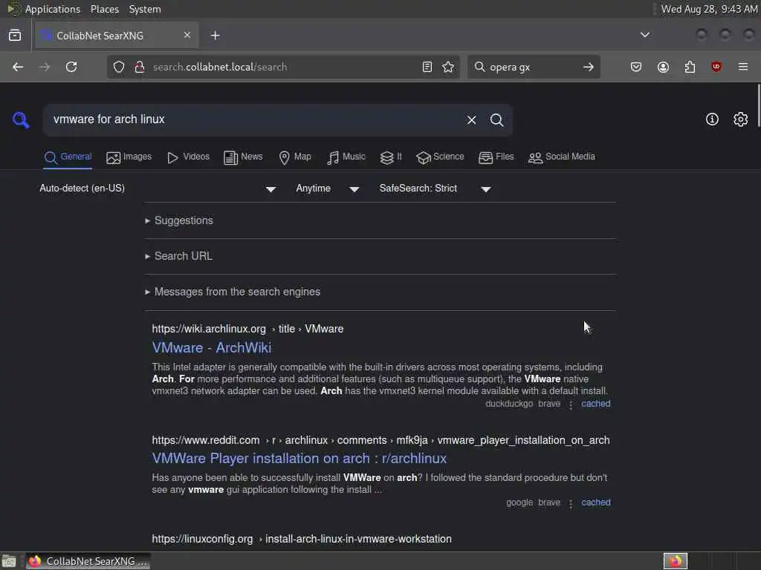Open the System menu

(x=145, y=9)
